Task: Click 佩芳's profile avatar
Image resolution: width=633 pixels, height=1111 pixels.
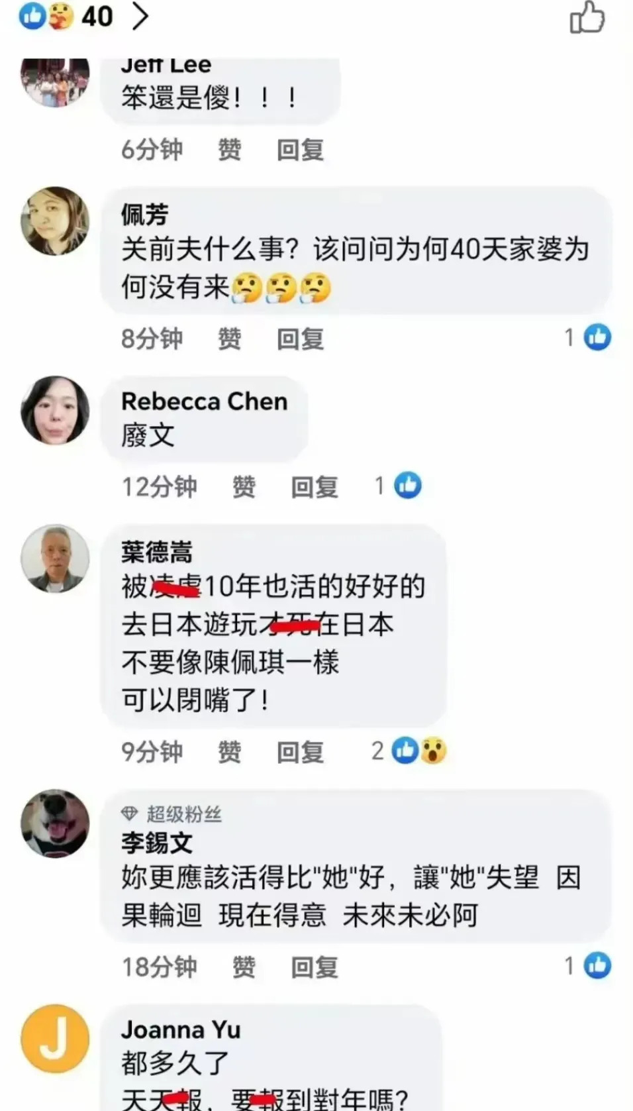Action: click(x=55, y=221)
